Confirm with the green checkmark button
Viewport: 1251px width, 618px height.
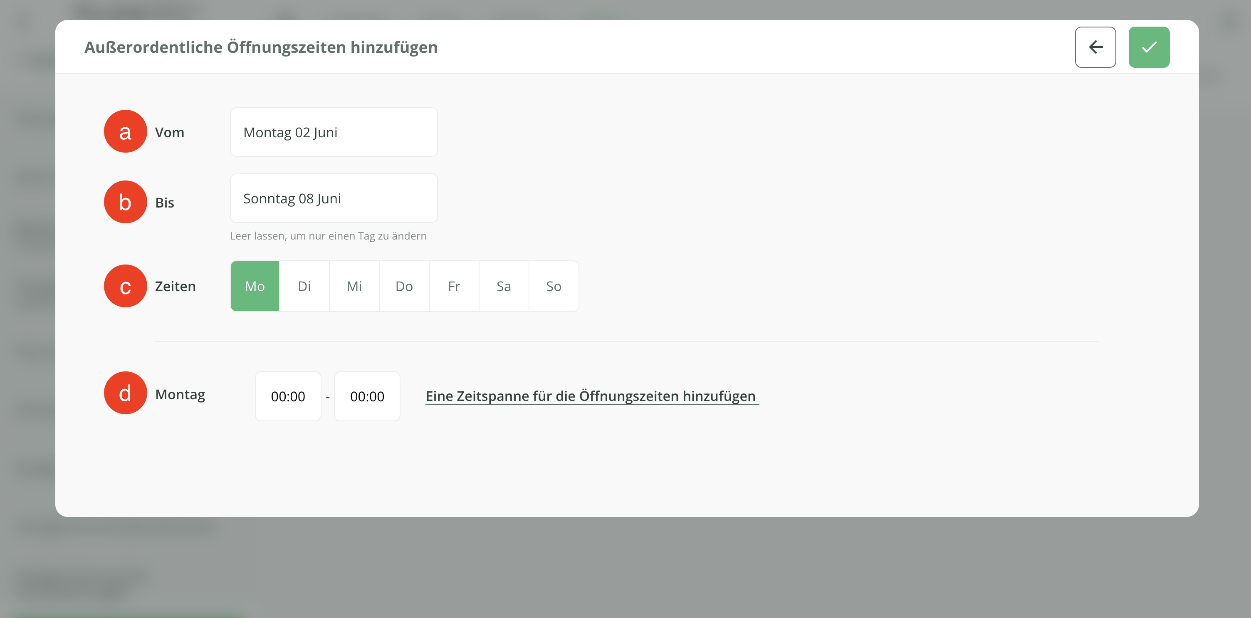pyautogui.click(x=1149, y=47)
